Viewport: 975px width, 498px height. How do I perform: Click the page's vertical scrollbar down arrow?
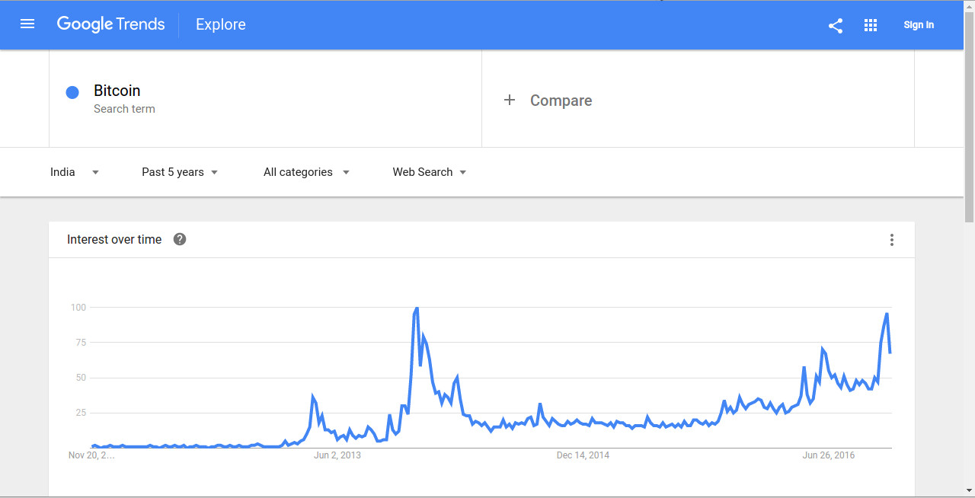point(969,490)
